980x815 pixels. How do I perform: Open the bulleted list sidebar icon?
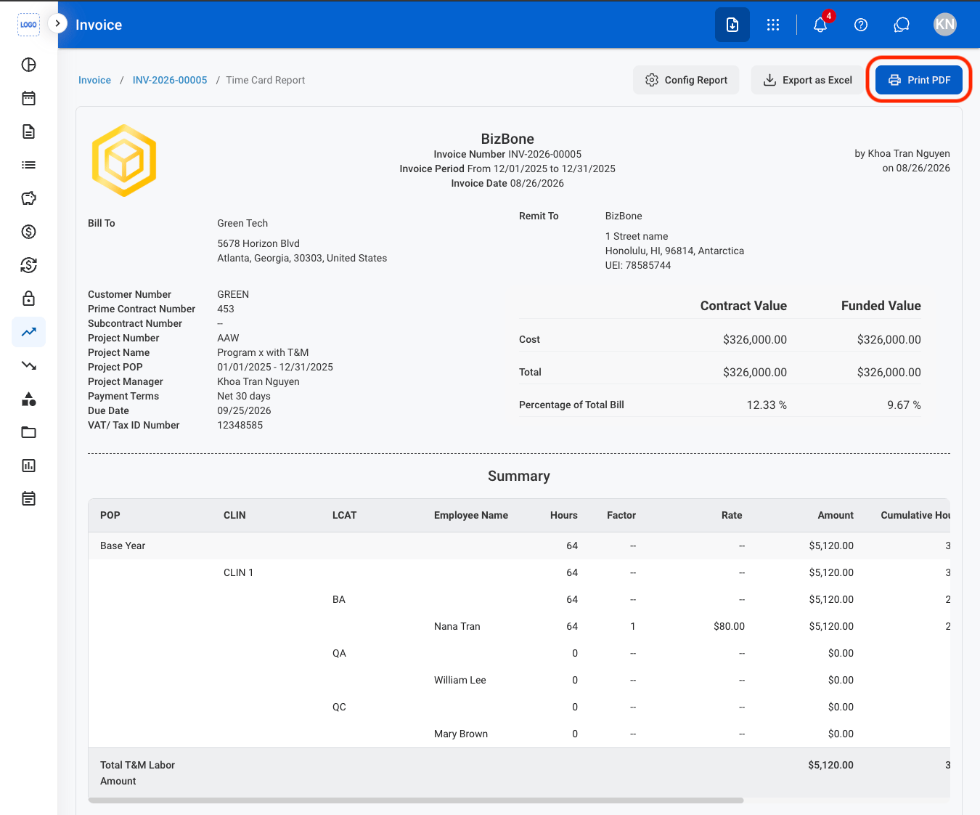tap(28, 165)
